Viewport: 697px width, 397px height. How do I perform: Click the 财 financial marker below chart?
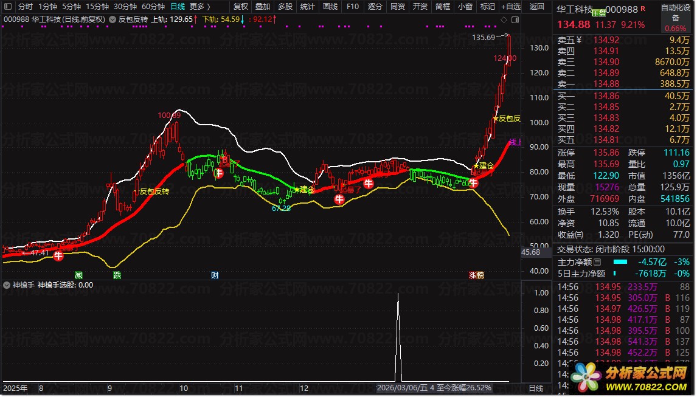[215, 275]
